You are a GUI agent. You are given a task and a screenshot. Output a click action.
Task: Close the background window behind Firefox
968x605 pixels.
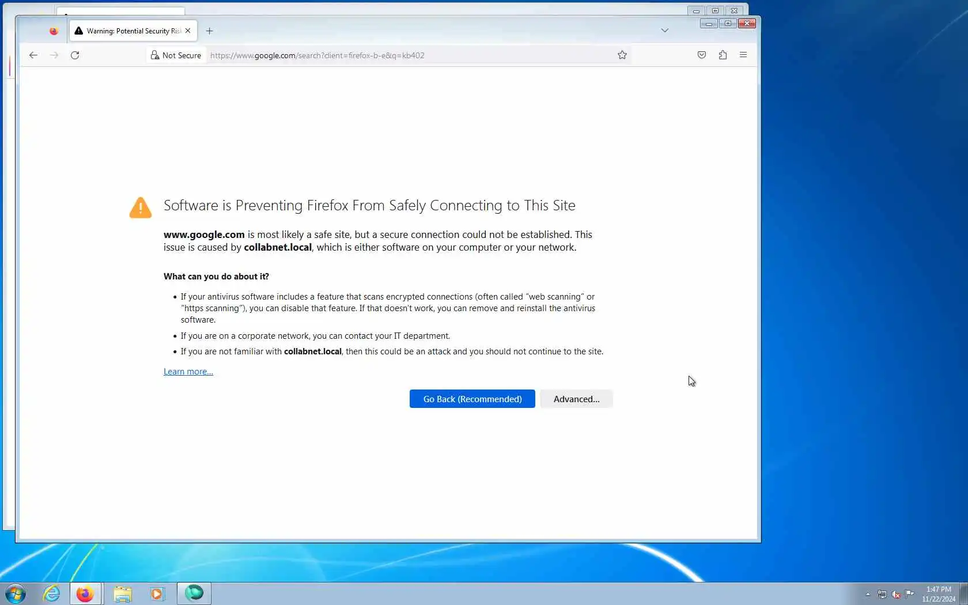coord(734,11)
